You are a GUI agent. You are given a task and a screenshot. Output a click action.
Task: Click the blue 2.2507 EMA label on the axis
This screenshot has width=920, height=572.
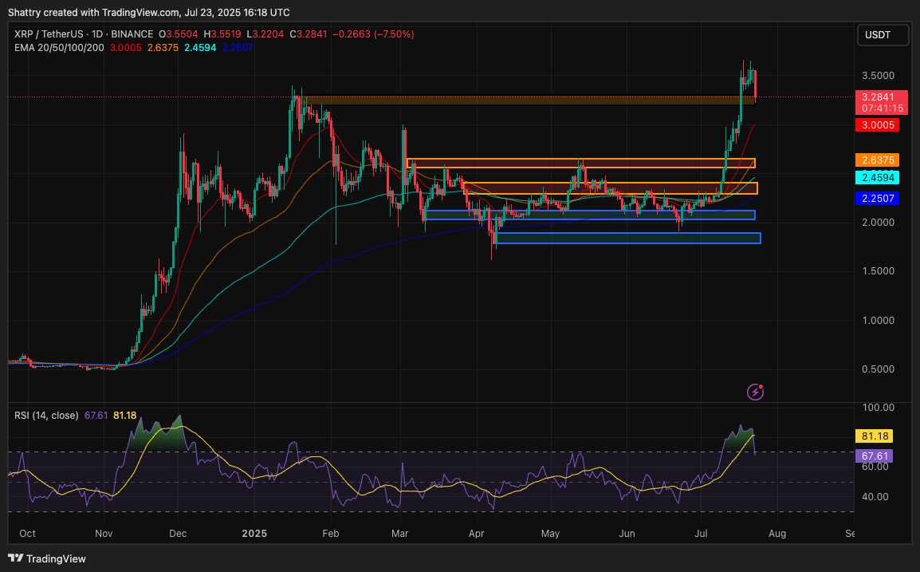pos(877,198)
